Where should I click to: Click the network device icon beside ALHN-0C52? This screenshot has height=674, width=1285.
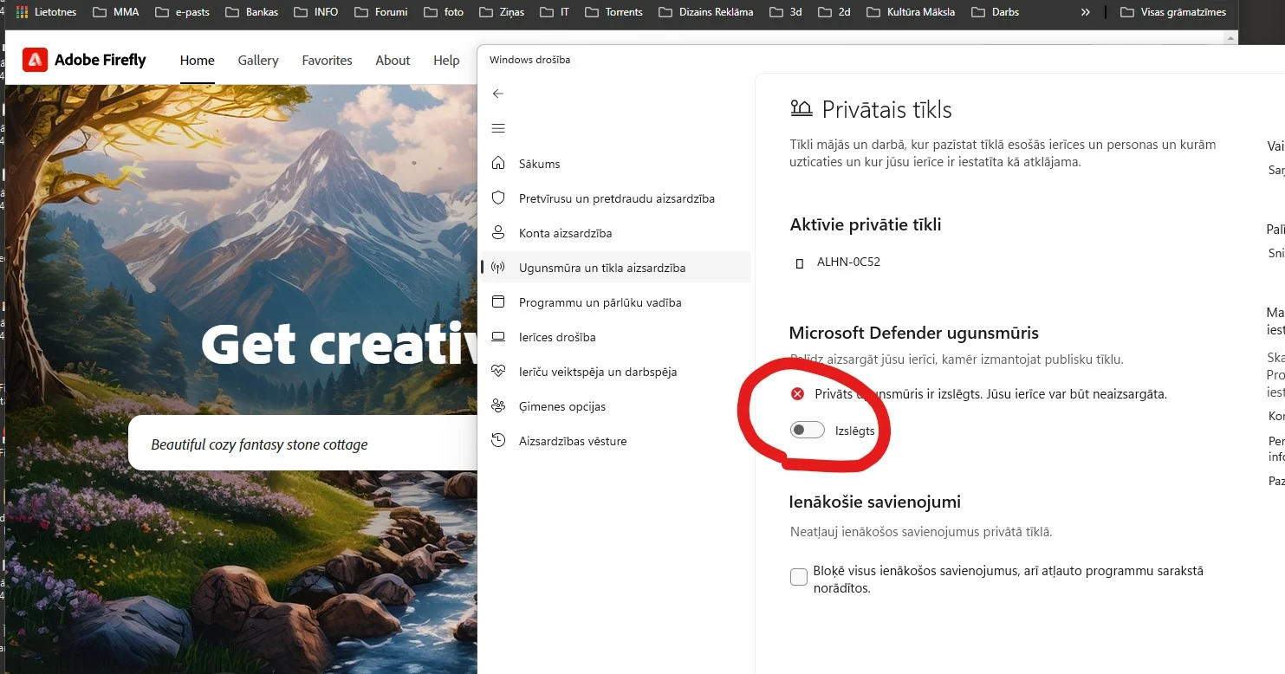point(799,262)
